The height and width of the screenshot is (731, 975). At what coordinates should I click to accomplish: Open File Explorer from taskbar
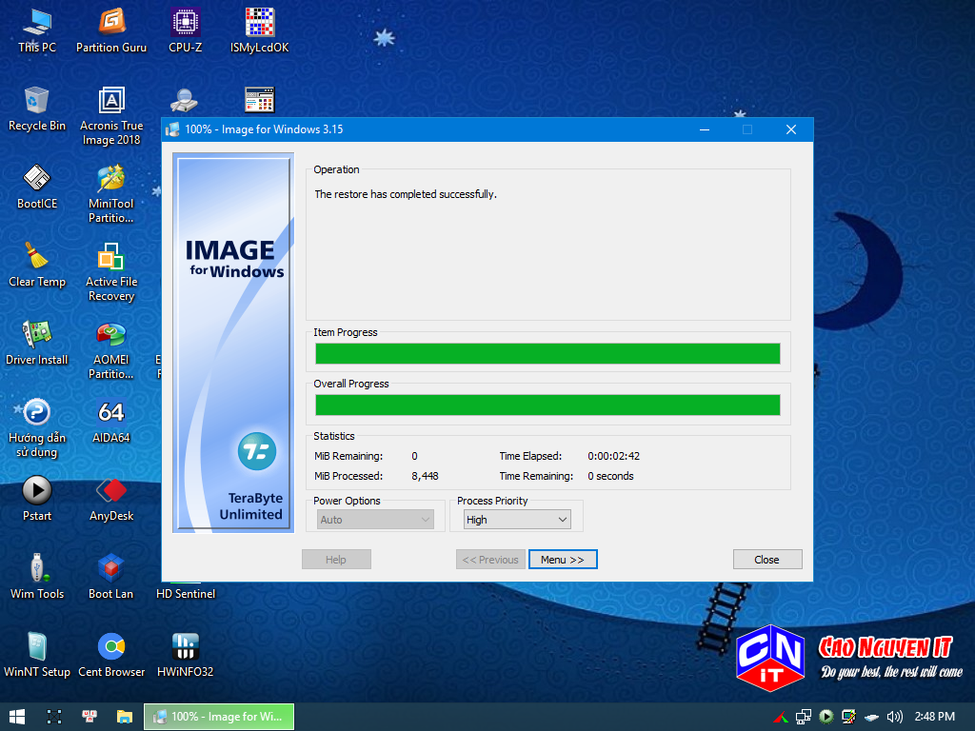point(125,717)
